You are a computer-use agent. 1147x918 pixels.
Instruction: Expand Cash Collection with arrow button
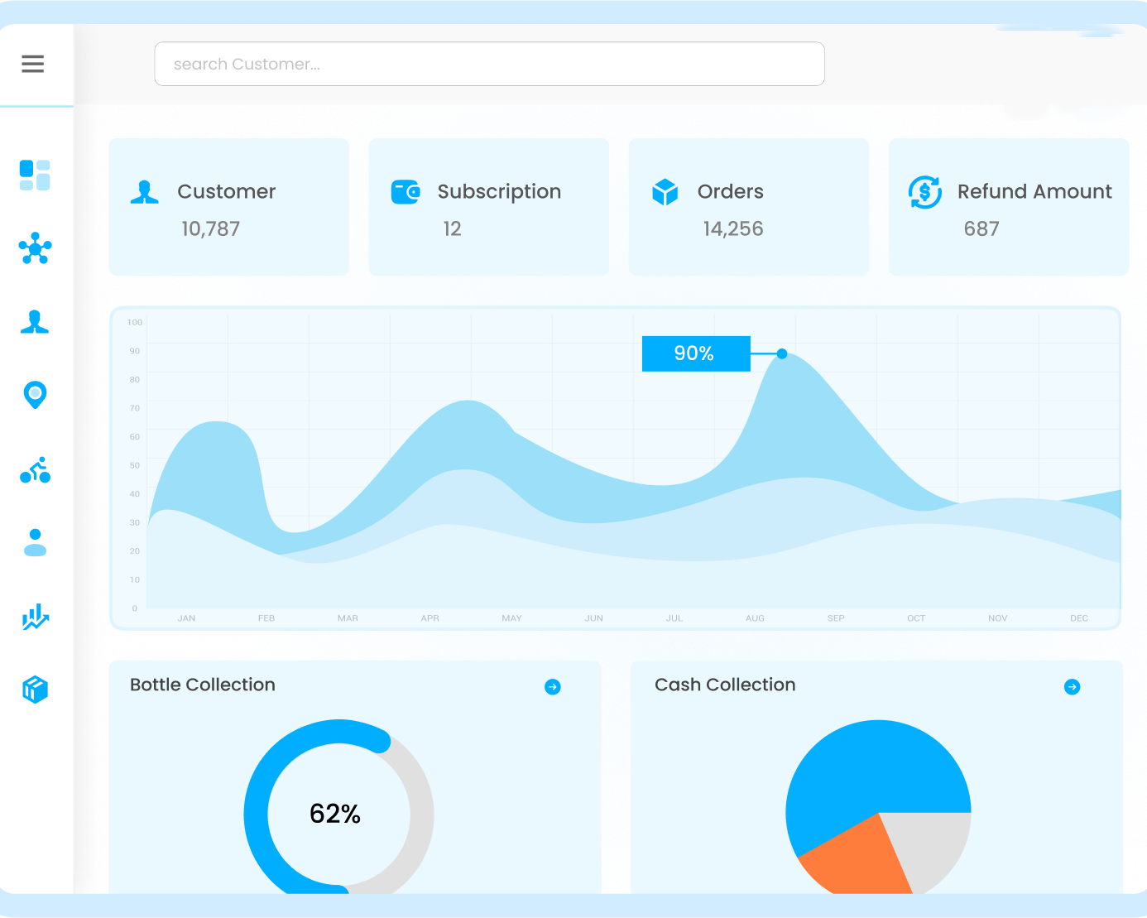pos(1072,687)
